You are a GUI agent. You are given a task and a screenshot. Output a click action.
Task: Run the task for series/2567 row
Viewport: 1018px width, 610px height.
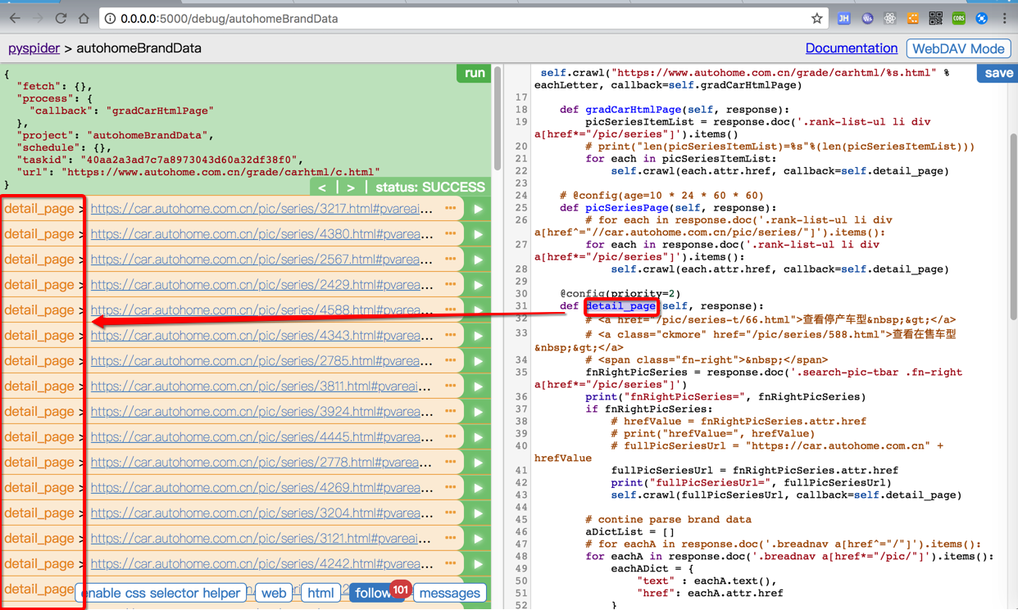pyautogui.click(x=478, y=260)
